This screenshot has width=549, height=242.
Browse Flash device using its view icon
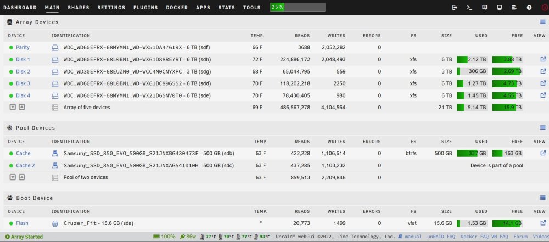click(543, 223)
